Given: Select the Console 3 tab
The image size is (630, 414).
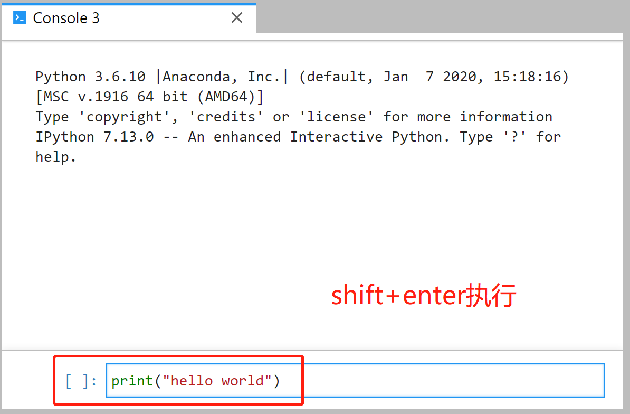Looking at the screenshot, I should pyautogui.click(x=129, y=18).
